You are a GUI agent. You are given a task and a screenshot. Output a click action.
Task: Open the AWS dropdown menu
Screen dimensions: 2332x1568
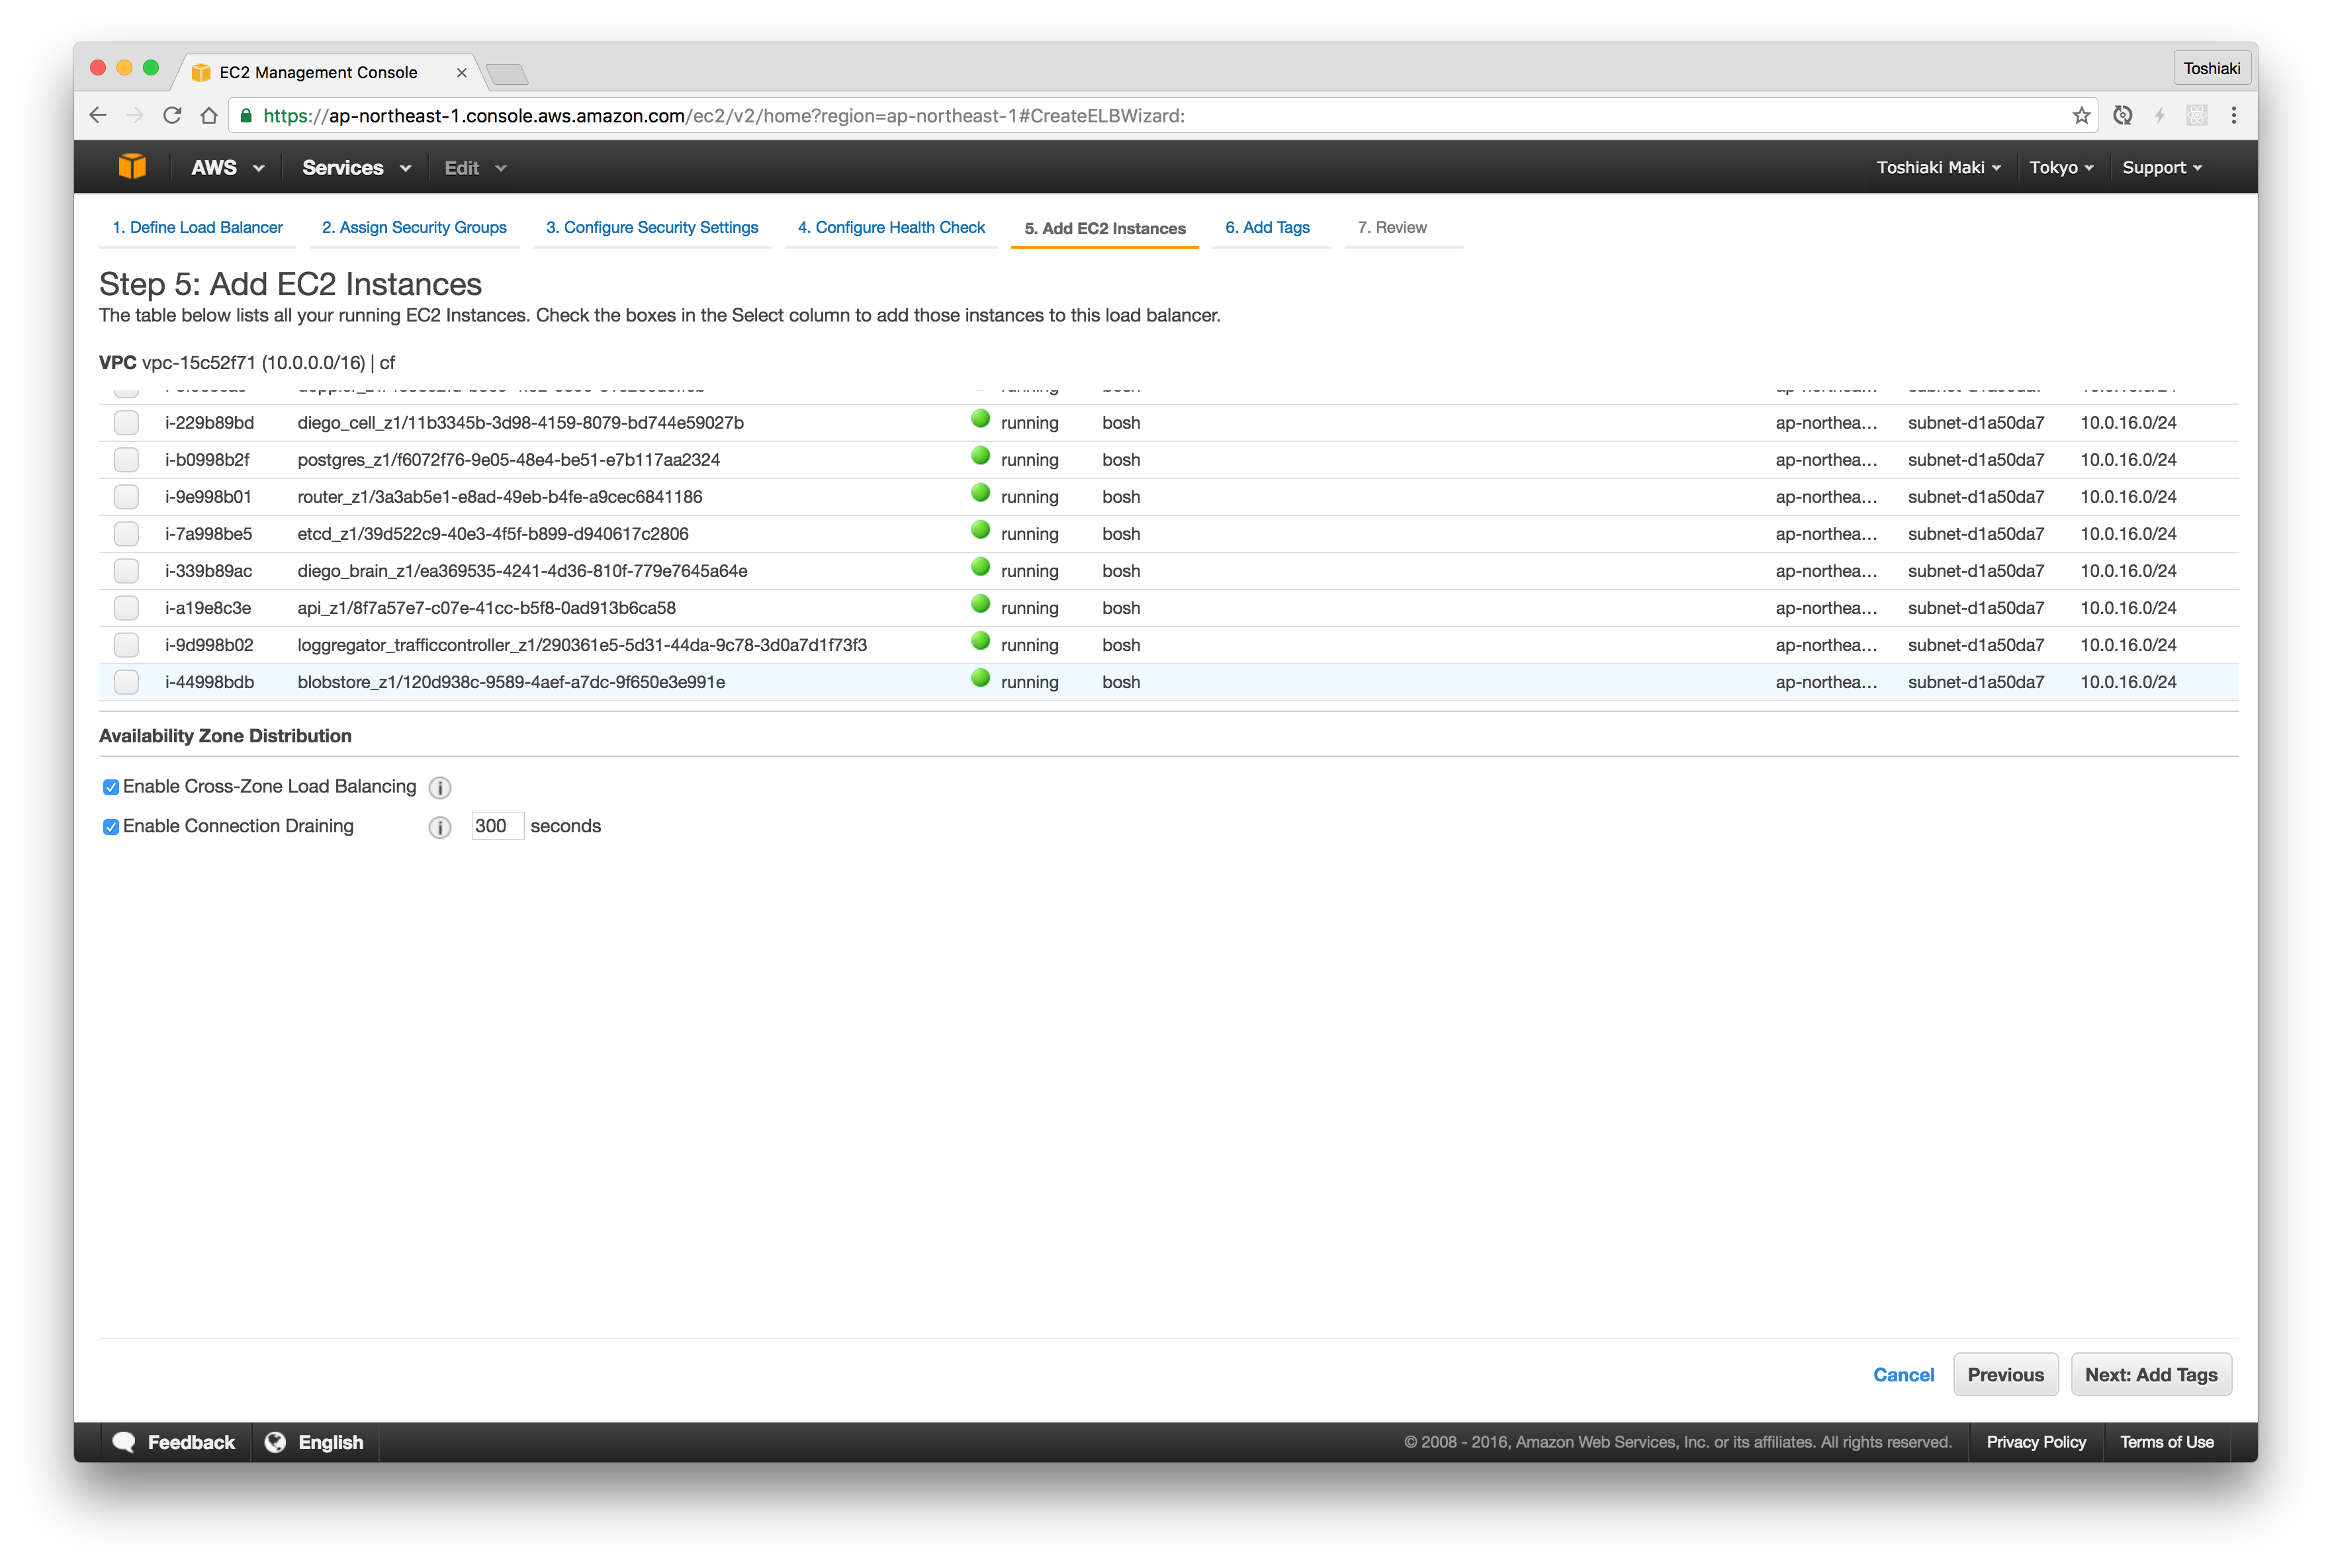[227, 167]
